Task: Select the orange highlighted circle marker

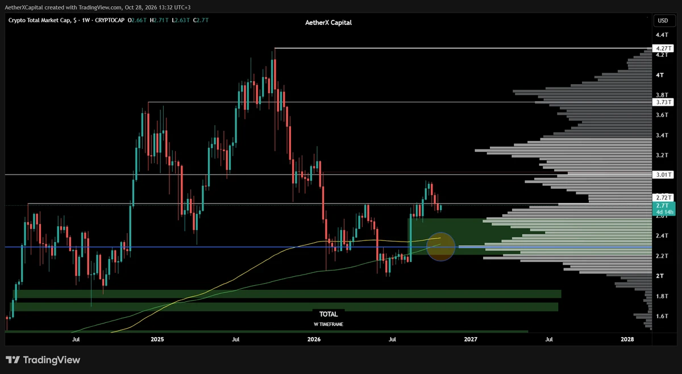Action: 441,247
